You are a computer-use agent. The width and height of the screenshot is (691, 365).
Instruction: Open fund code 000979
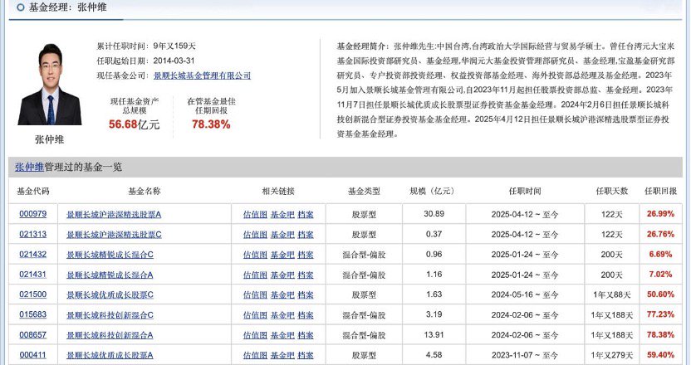[x=32, y=214]
